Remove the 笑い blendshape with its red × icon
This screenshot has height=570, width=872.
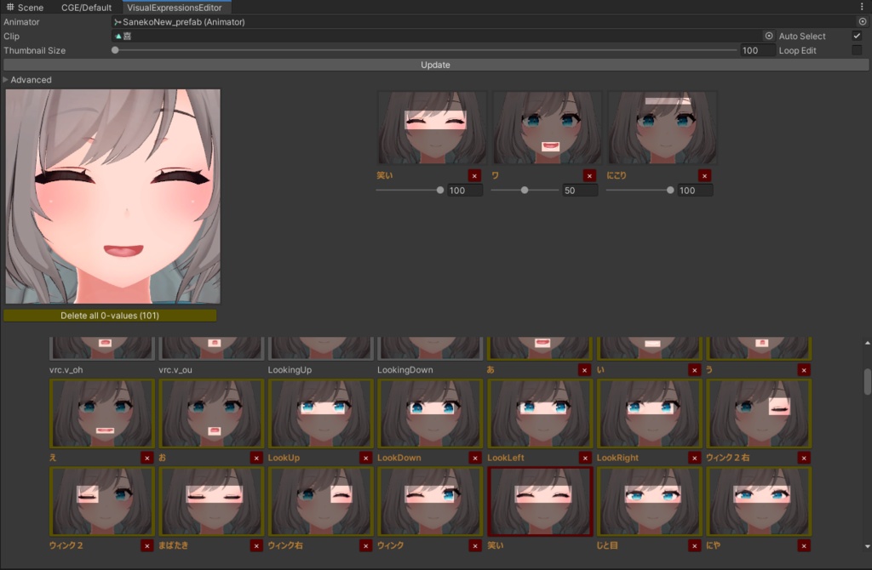click(476, 175)
